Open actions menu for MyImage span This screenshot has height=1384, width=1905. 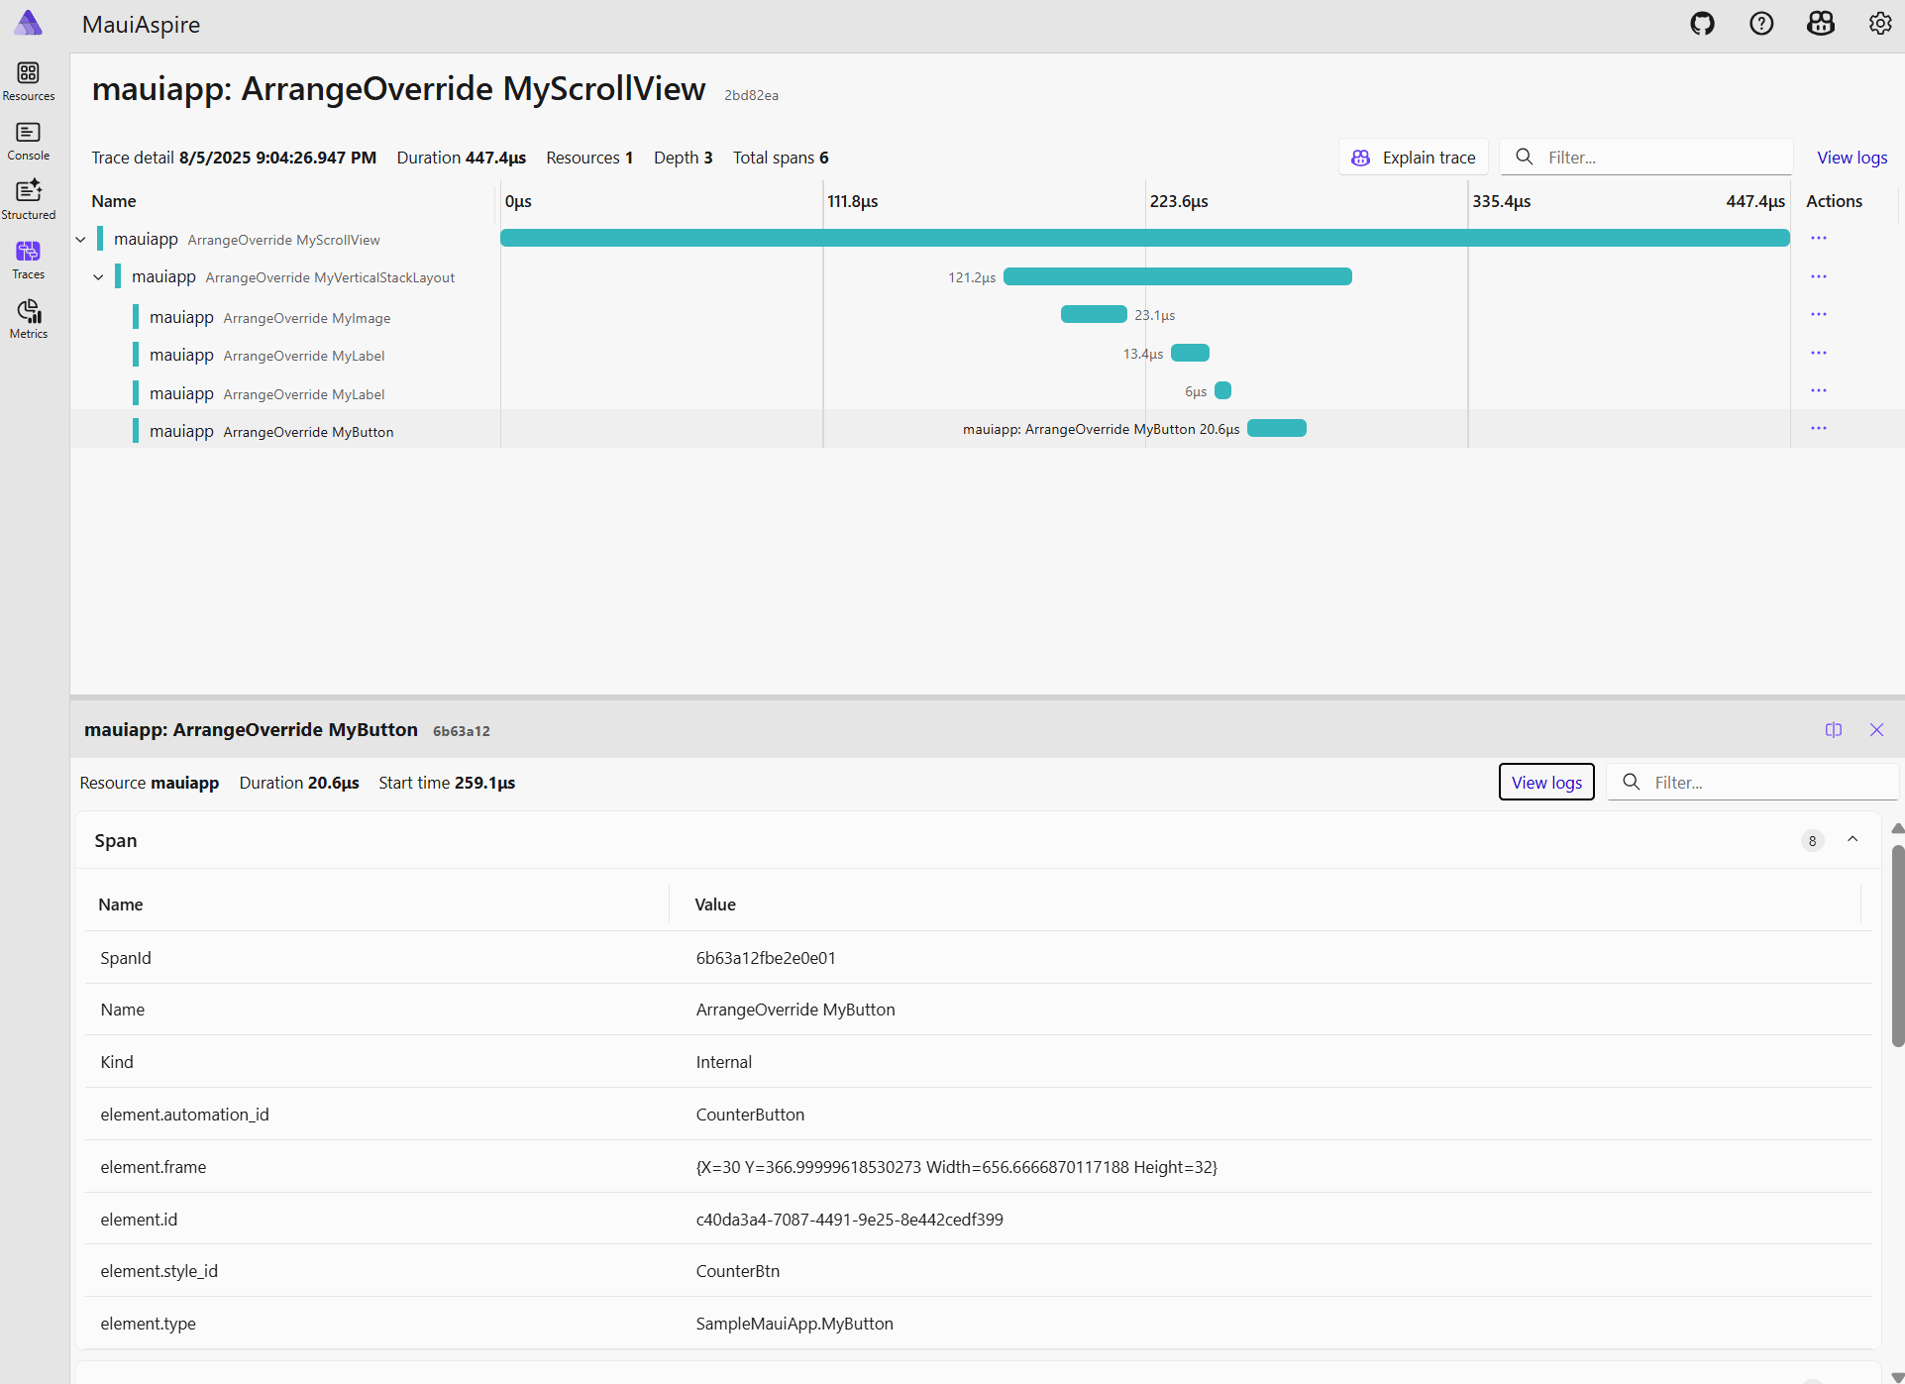[1819, 314]
